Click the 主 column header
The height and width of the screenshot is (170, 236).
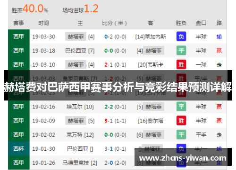tap(80, 23)
